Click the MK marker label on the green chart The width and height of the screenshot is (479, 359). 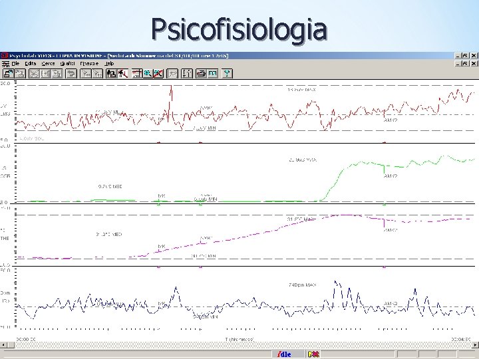[162, 195]
